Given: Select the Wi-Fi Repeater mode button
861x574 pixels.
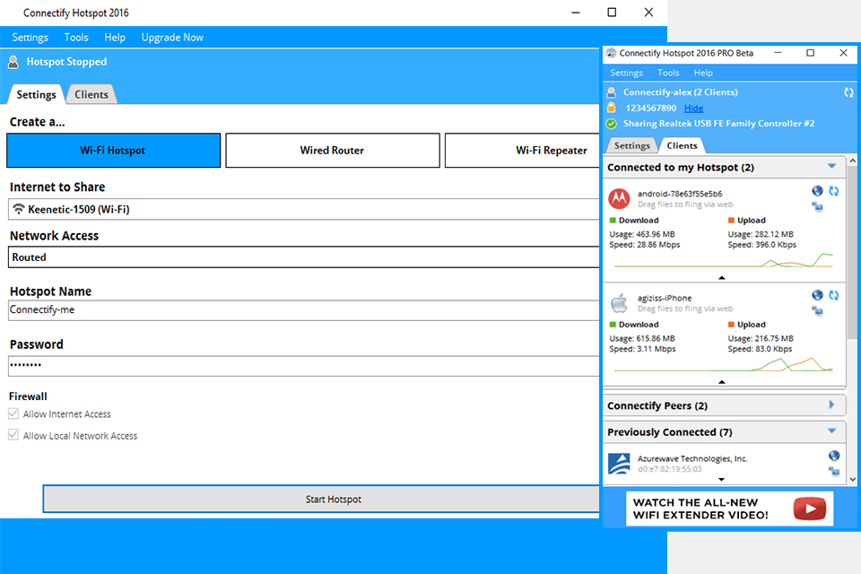Looking at the screenshot, I should (x=523, y=150).
